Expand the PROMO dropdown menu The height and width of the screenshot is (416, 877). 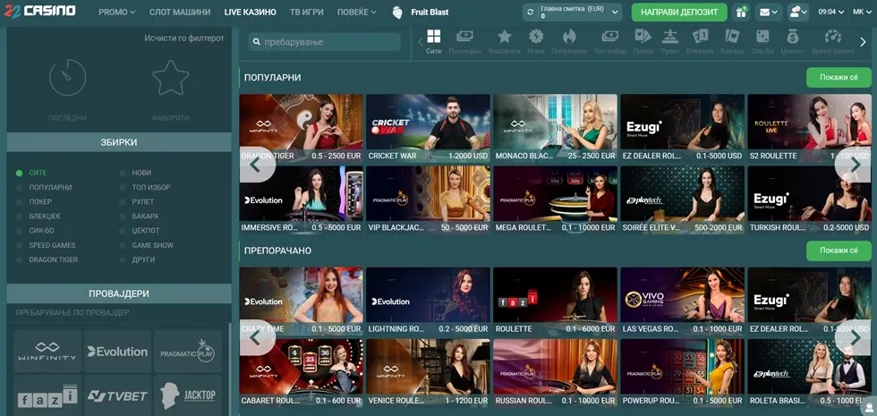point(116,13)
